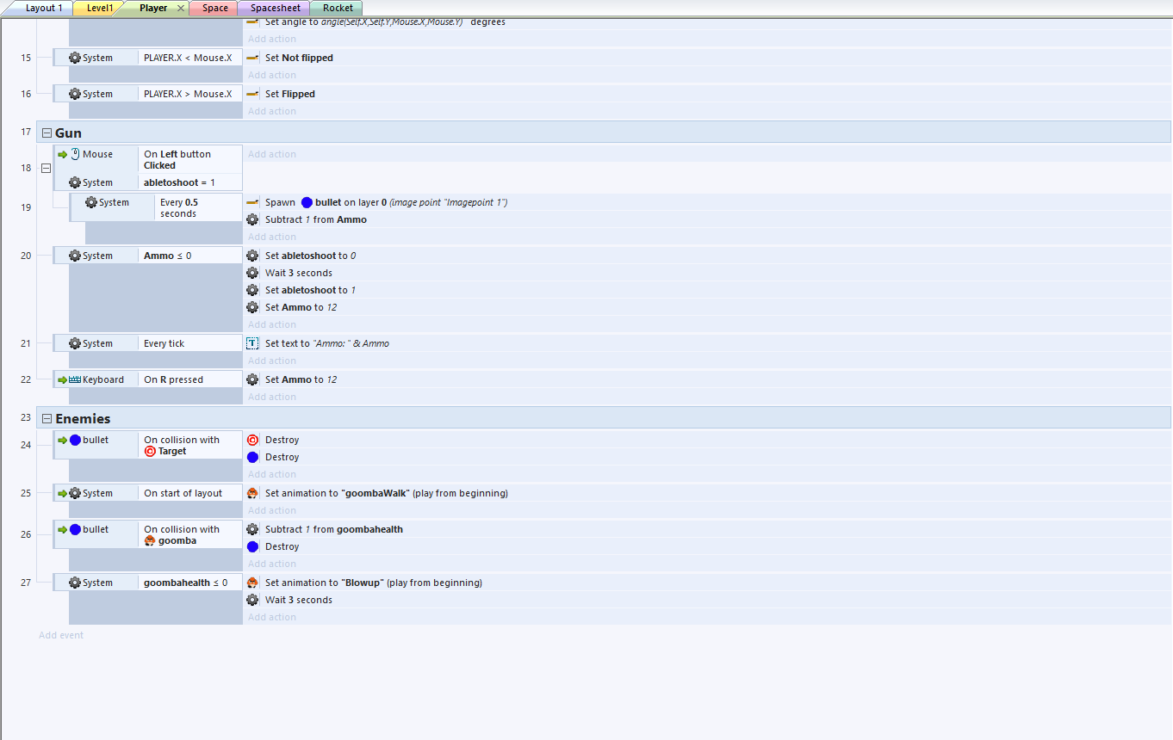Screen dimensions: 1173x740
Task: Click the Keyboard icon on the R pressed event
Action: click(x=75, y=379)
